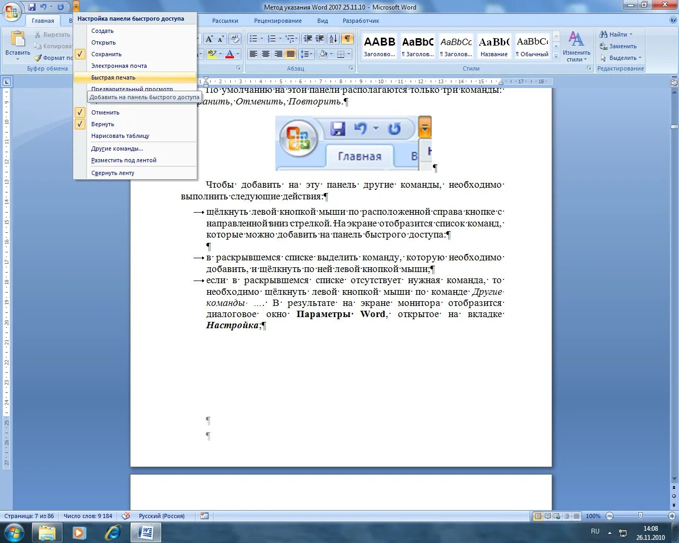Viewport: 679px width, 543px height.
Task: Open dropdown arrow next to Undo icon
Action: [x=51, y=7]
